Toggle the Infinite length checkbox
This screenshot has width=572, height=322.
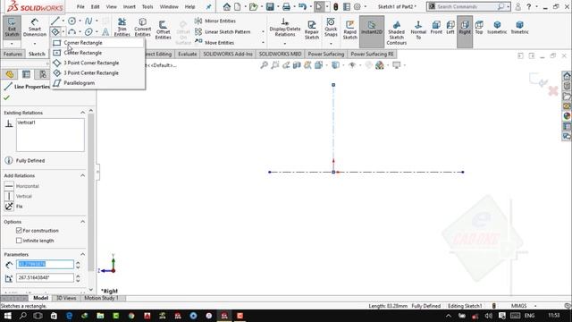(x=19, y=241)
